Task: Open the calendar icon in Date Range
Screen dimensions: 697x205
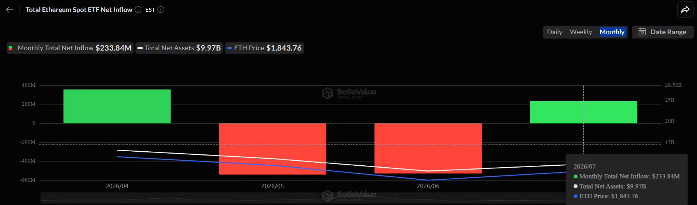Action: pos(642,32)
